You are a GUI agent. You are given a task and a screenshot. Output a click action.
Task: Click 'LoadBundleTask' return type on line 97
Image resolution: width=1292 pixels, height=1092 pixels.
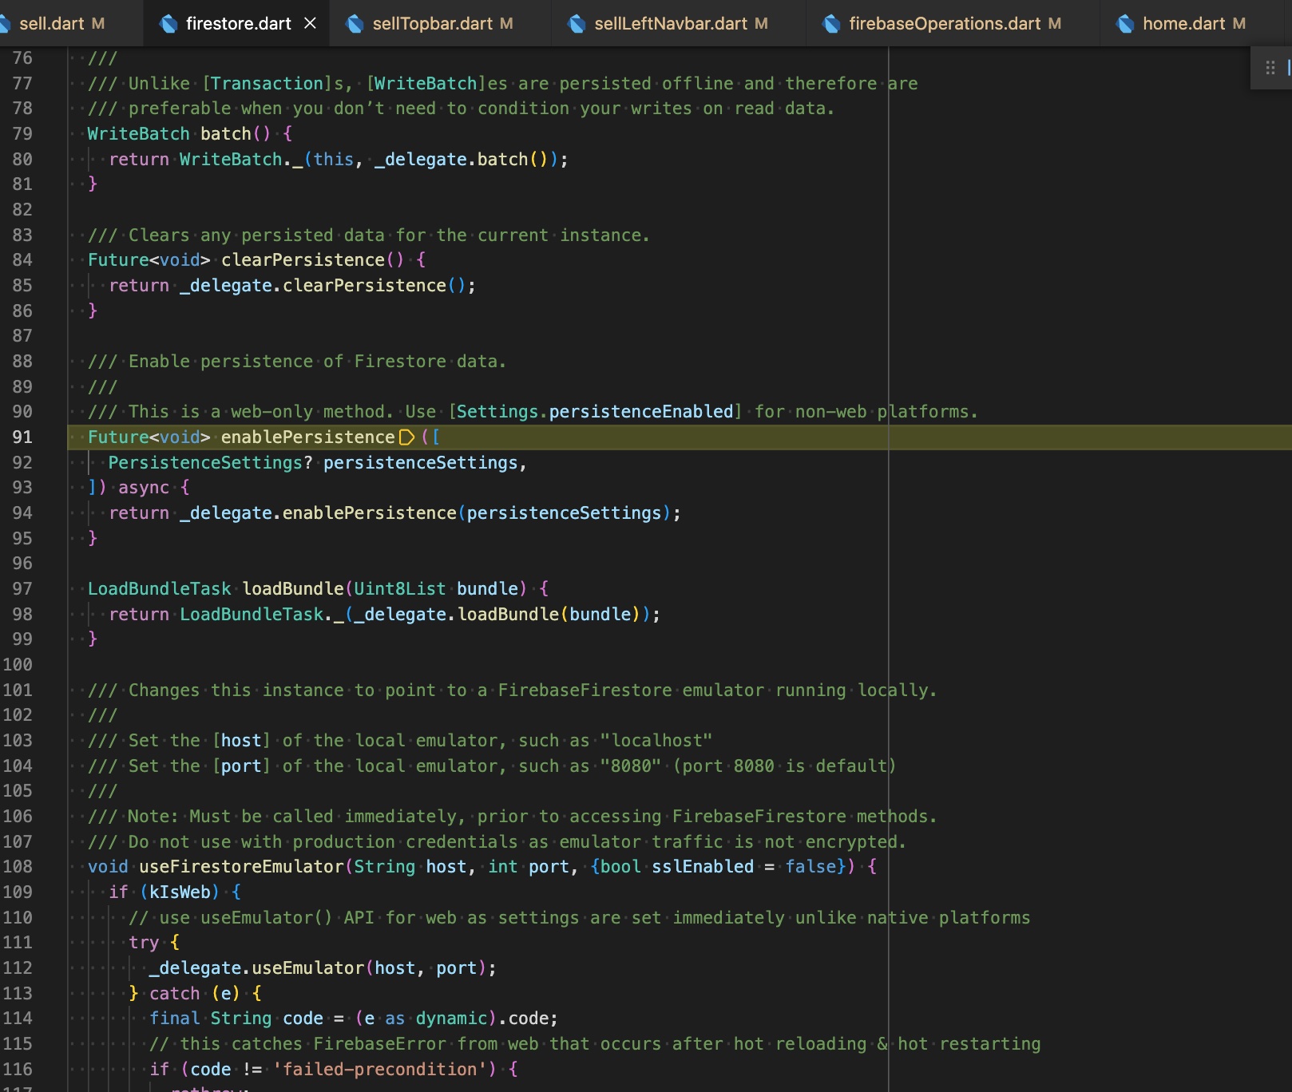(x=159, y=588)
